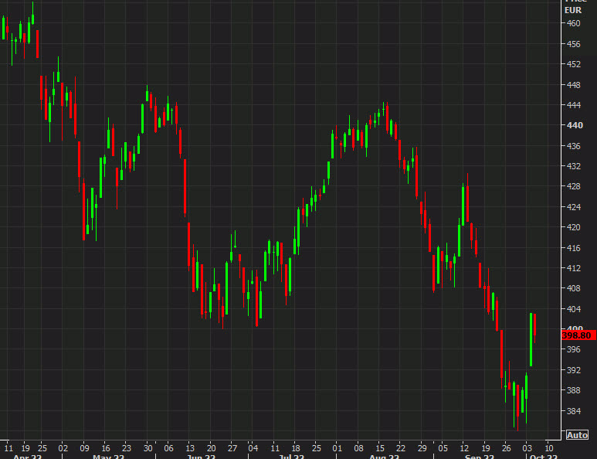Click the 448 price axis label

point(573,85)
